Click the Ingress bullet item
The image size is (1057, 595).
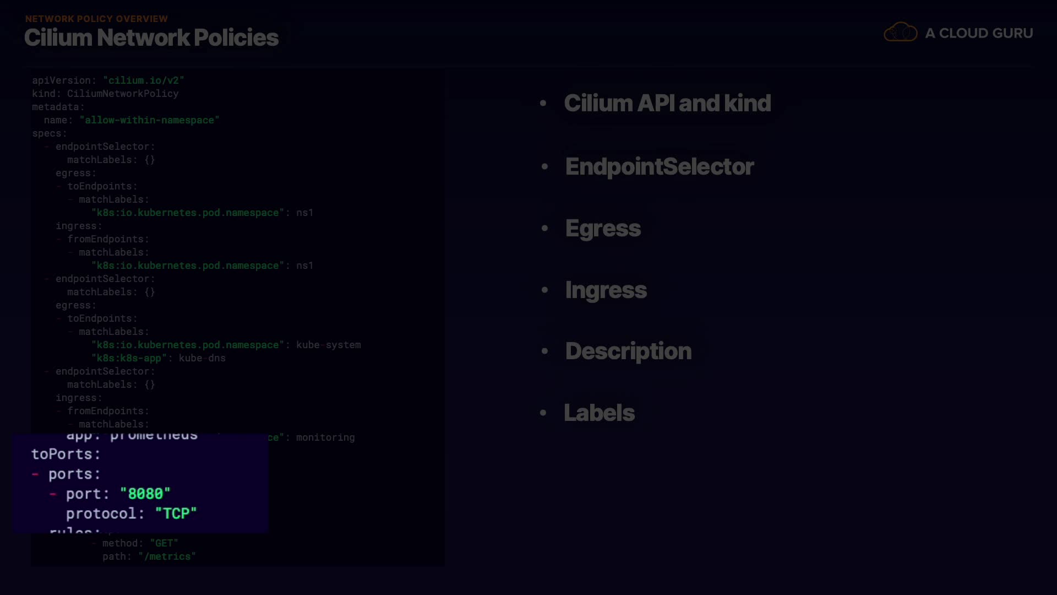[x=606, y=290]
